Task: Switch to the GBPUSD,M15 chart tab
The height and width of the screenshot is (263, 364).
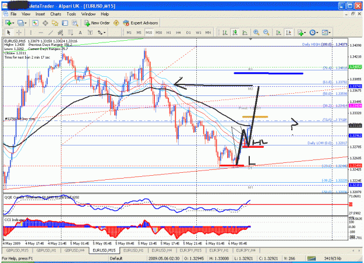Action: point(17,250)
